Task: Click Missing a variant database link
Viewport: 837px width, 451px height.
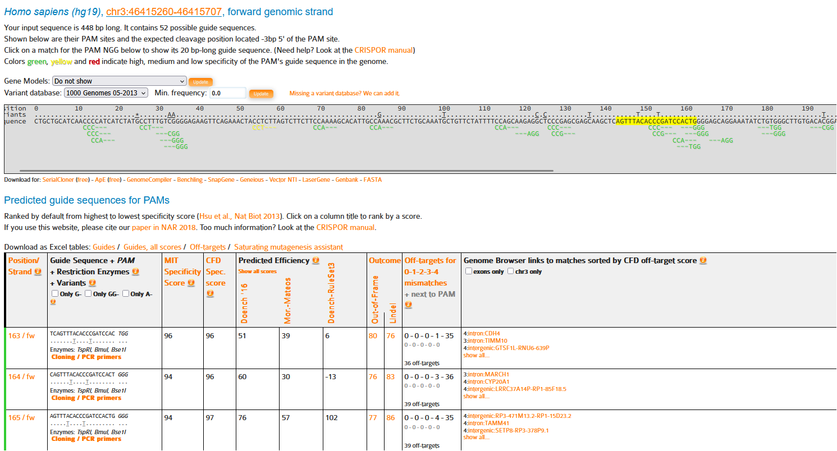Action: 344,93
